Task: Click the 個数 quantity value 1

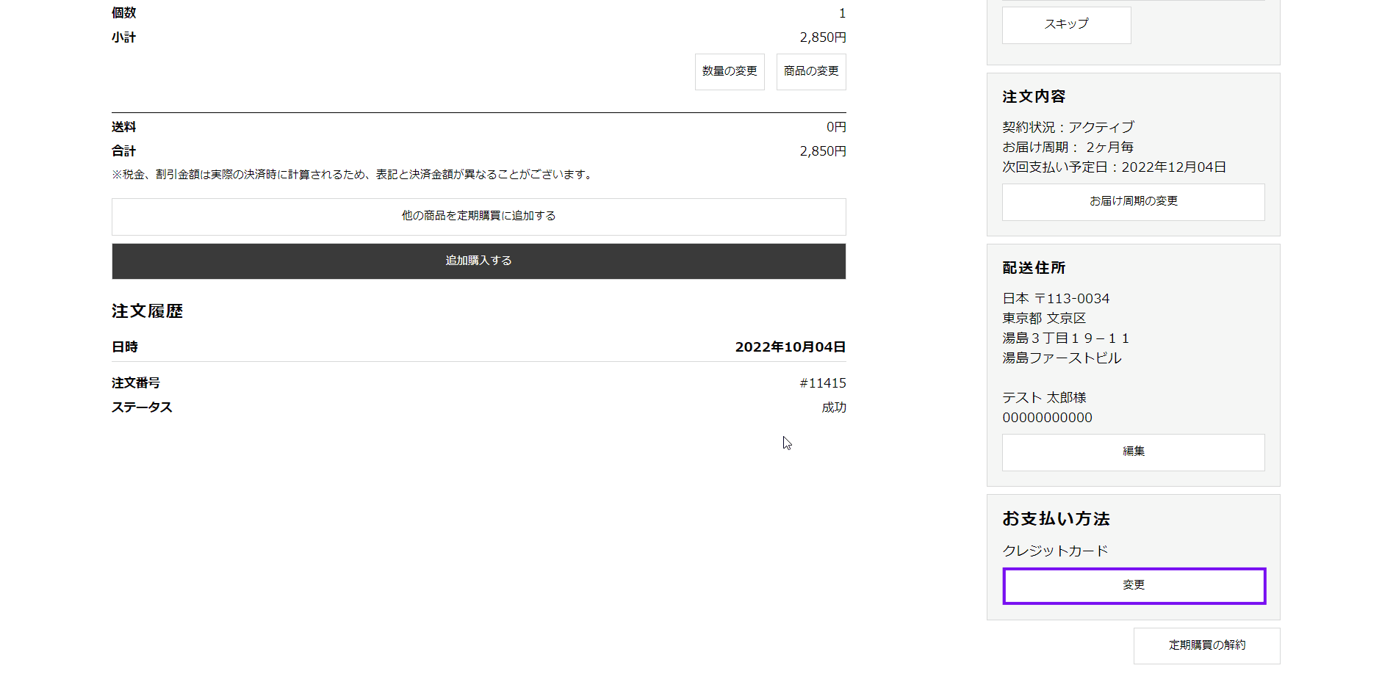Action: (x=842, y=13)
